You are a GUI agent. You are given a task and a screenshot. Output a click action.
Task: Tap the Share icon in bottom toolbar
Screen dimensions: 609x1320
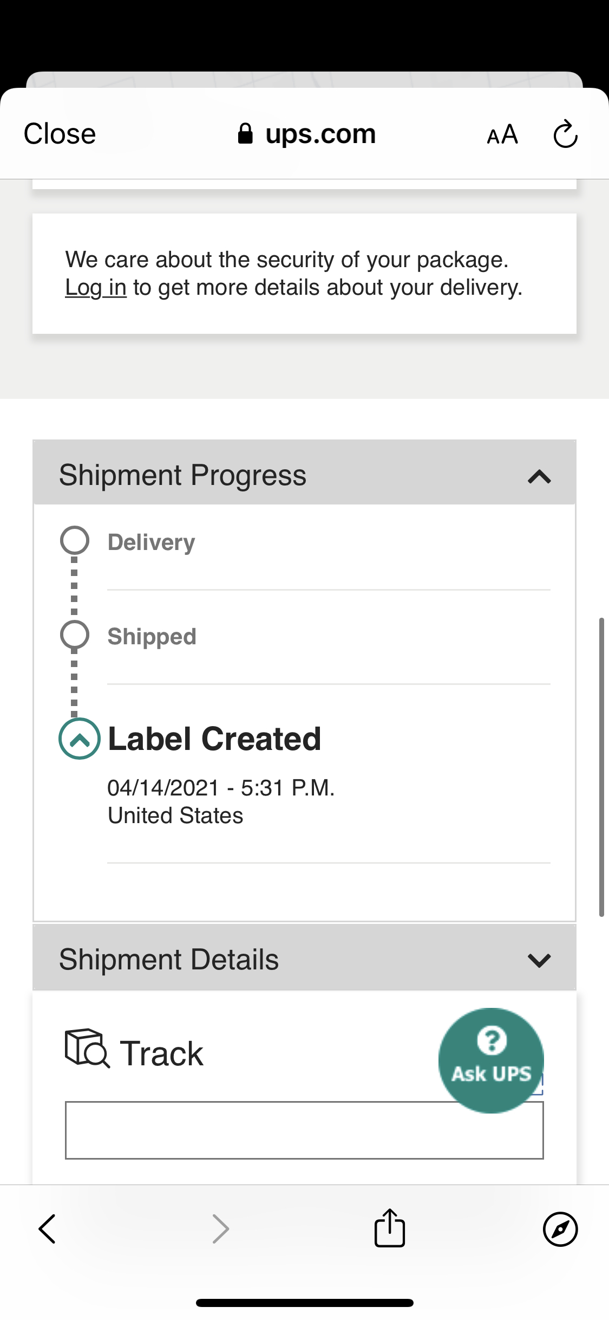pos(389,1228)
